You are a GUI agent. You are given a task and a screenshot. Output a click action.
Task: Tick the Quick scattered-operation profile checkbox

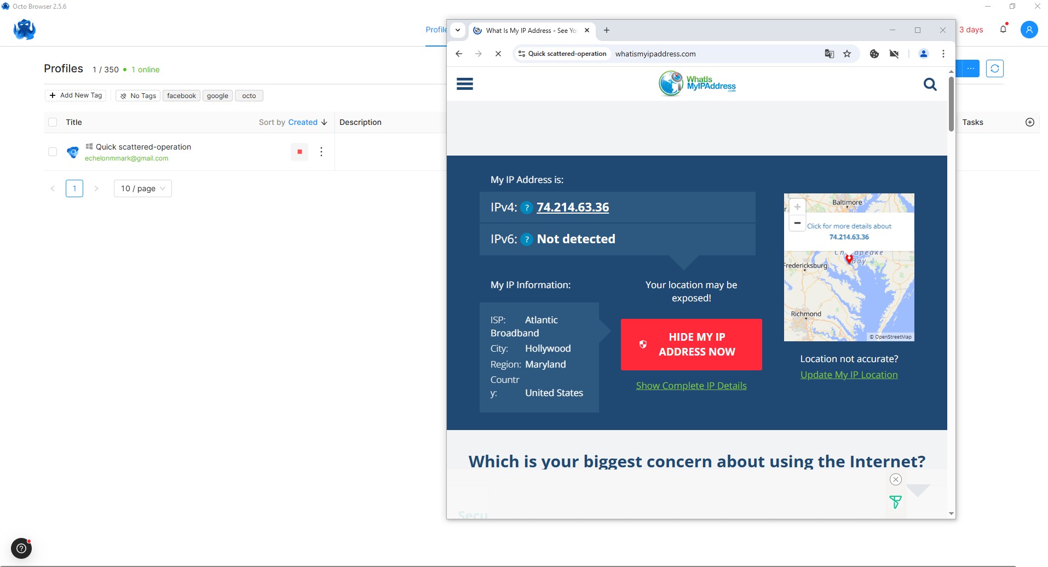click(53, 152)
